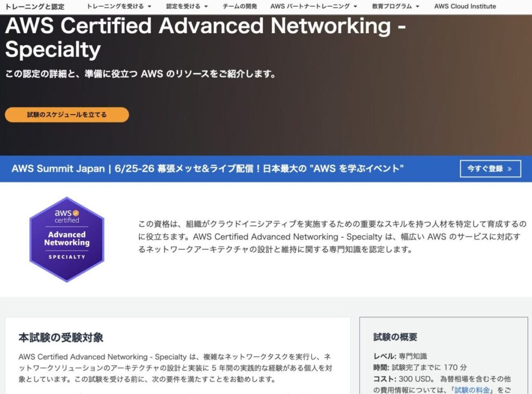532x394 pixels.
Task: Expand the 認定を受ける dropdown arrow
Action: [206, 6]
